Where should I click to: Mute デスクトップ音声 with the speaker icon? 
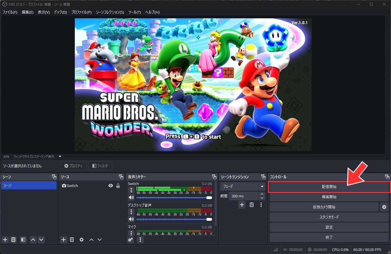click(x=131, y=219)
